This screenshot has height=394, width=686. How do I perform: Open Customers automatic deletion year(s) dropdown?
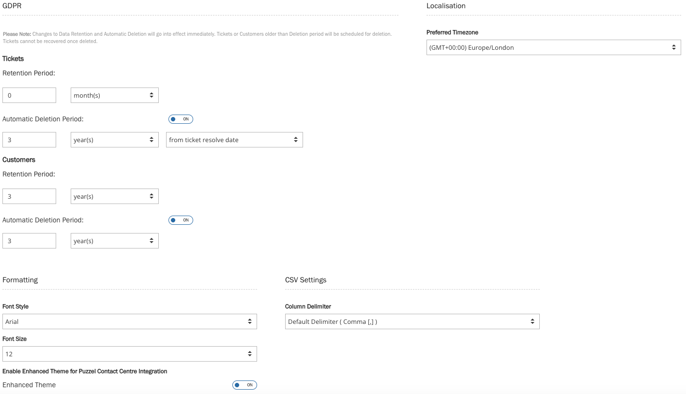(114, 241)
